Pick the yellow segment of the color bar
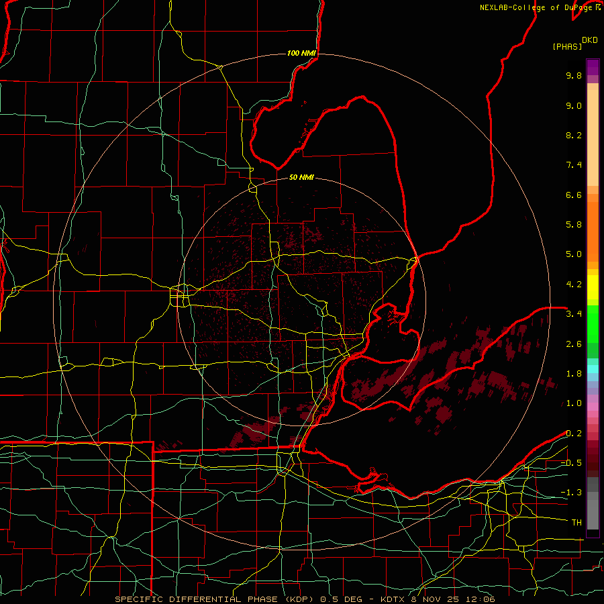Image resolution: width=604 pixels, height=604 pixels. 593,287
